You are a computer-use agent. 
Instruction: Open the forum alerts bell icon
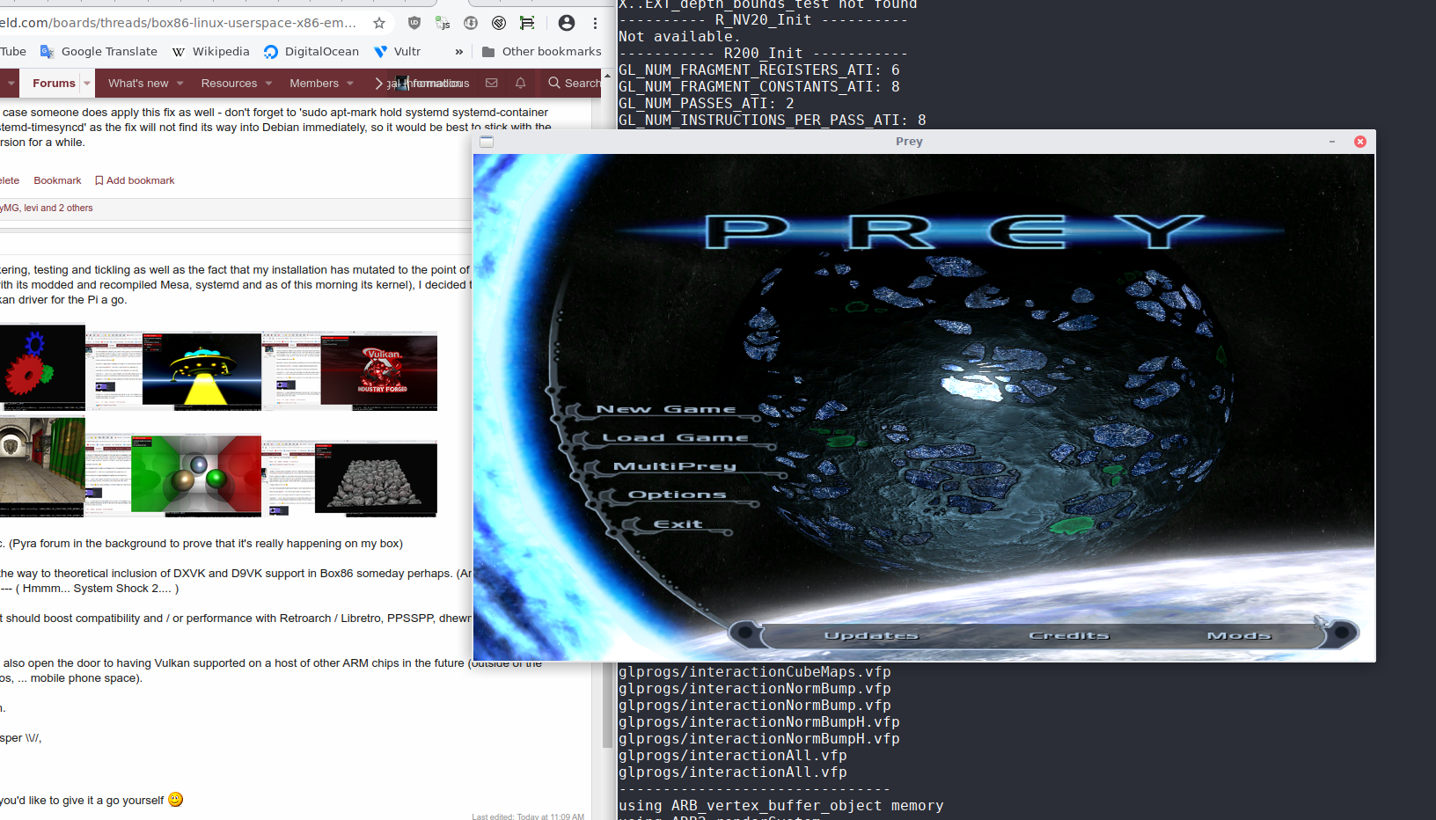[520, 83]
